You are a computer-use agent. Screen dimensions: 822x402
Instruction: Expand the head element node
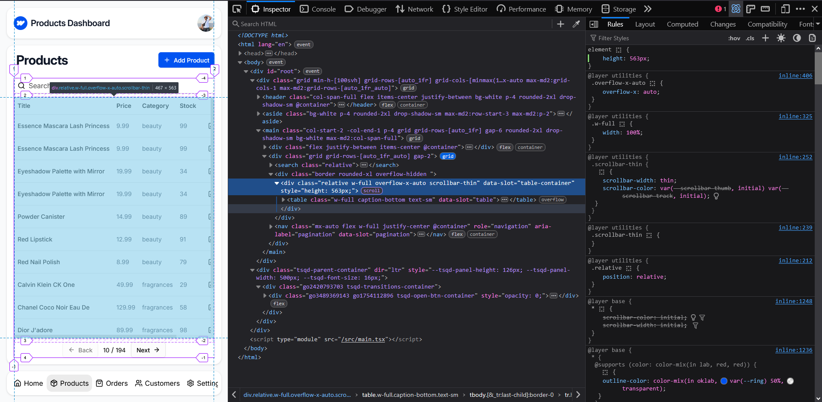[240, 54]
